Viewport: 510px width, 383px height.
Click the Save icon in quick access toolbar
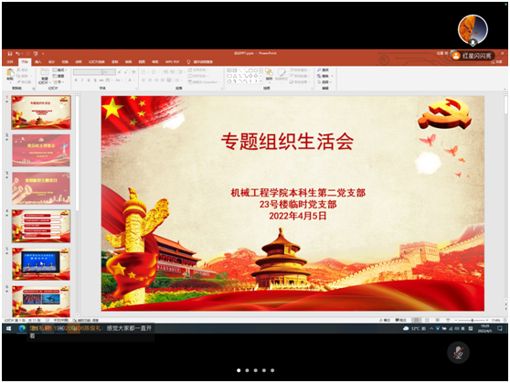click(10, 54)
